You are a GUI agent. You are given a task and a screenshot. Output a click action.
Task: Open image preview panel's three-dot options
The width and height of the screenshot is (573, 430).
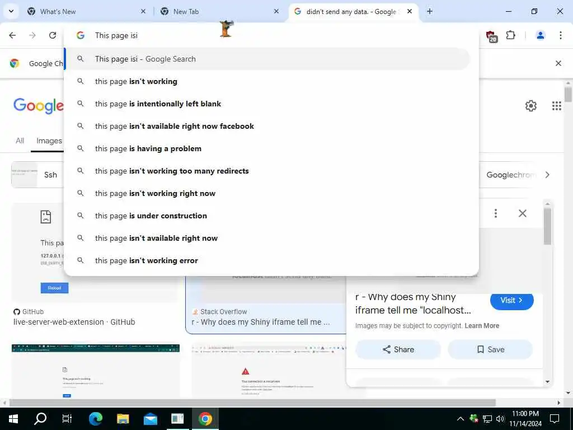pyautogui.click(x=496, y=213)
